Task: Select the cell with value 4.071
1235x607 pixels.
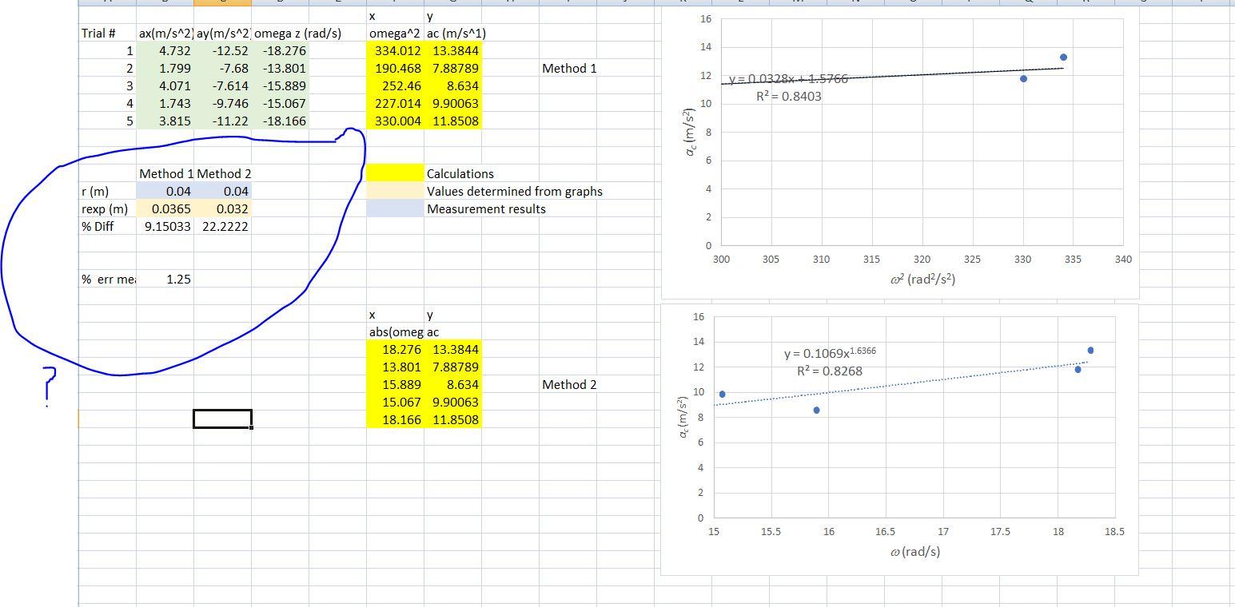Action: 165,85
